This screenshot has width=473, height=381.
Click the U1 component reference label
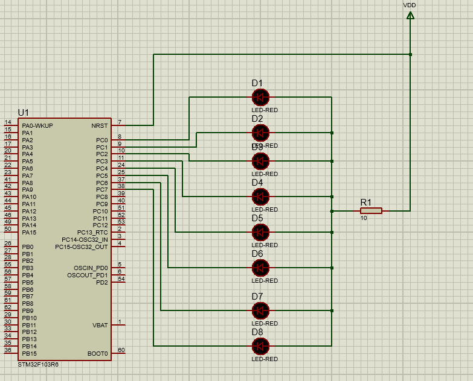[x=23, y=113]
